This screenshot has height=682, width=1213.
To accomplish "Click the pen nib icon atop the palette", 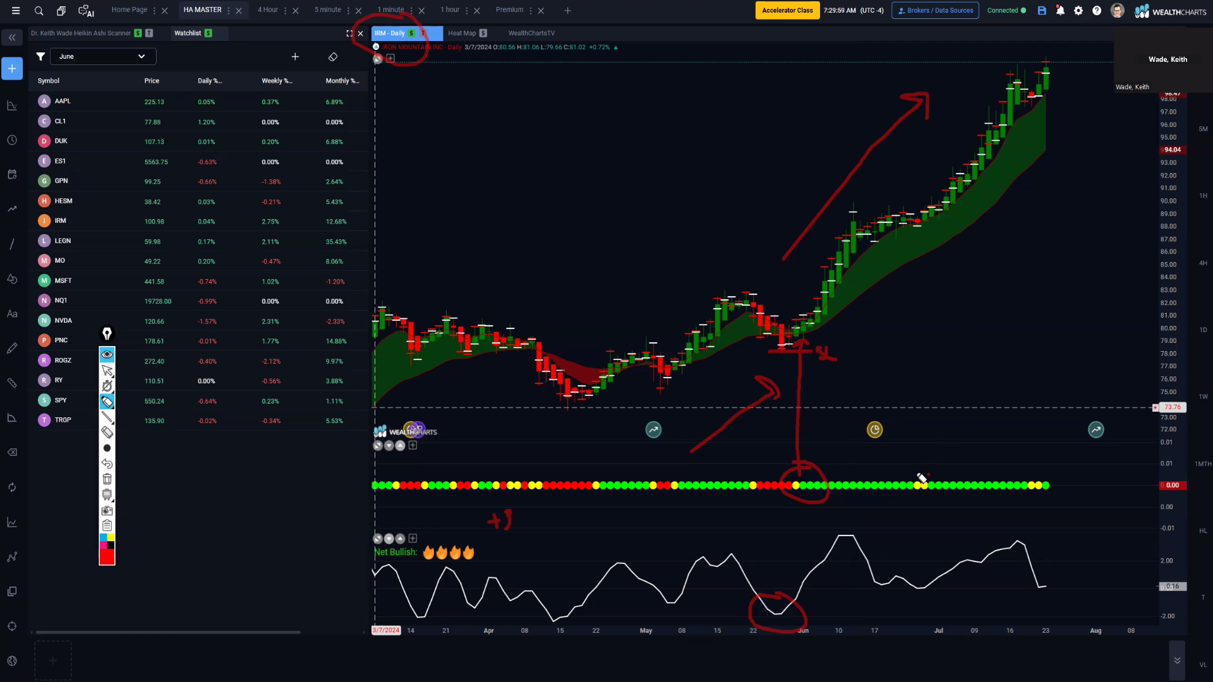I will (107, 333).
